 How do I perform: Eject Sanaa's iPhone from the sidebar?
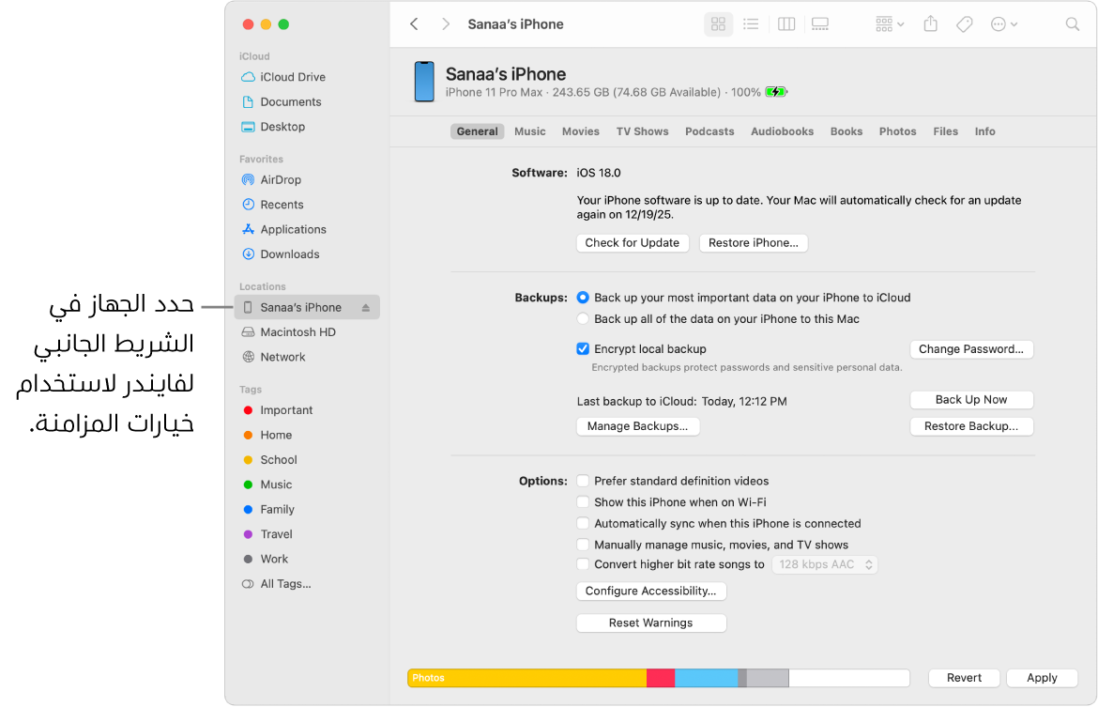pos(366,308)
